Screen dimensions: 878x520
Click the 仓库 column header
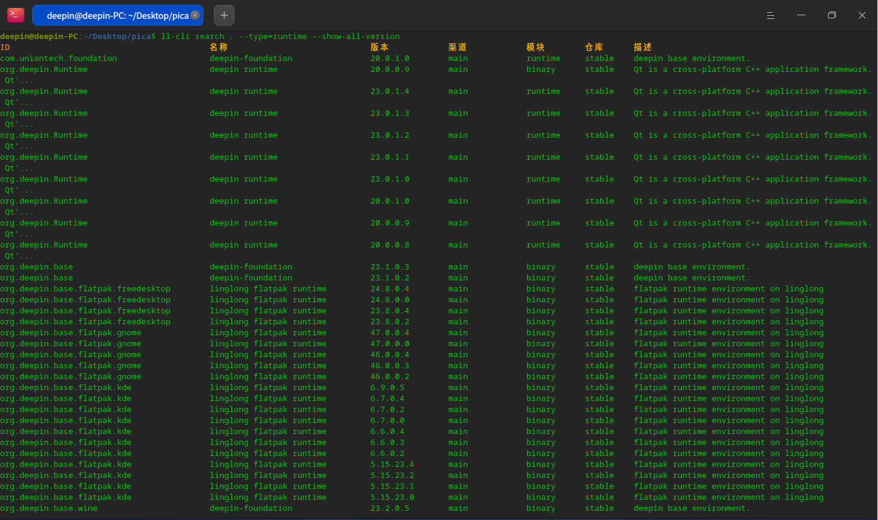point(594,48)
